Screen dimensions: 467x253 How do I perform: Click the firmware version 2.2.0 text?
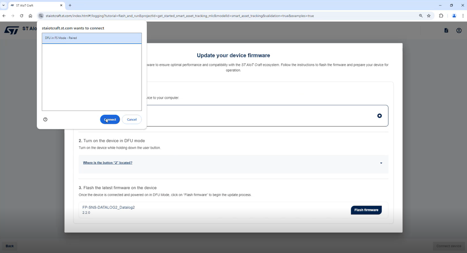[x=86, y=212]
